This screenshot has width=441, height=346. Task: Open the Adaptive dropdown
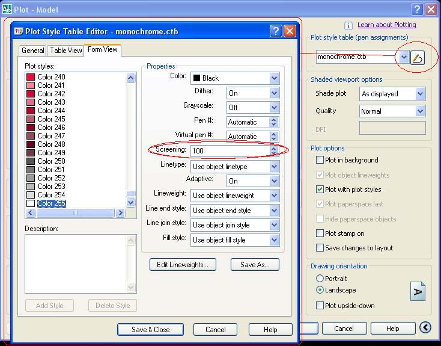(x=253, y=181)
